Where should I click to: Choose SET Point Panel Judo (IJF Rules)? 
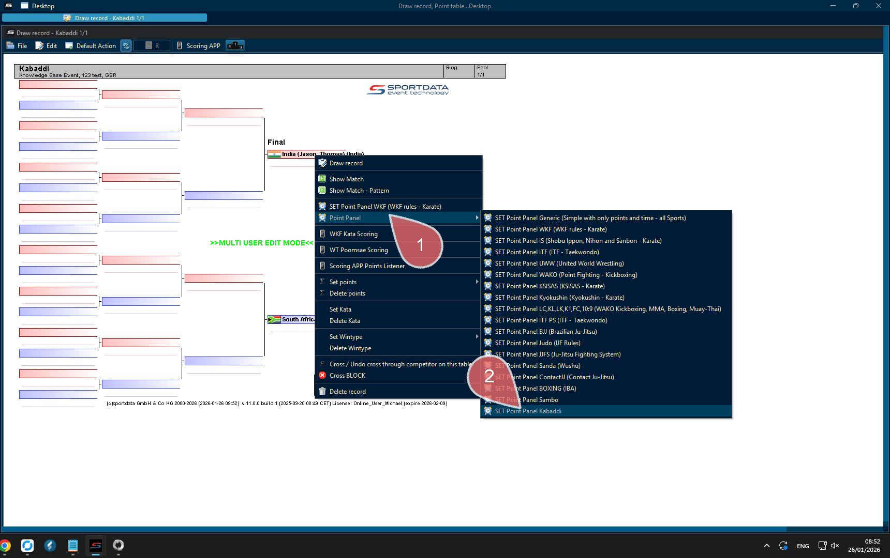coord(538,343)
